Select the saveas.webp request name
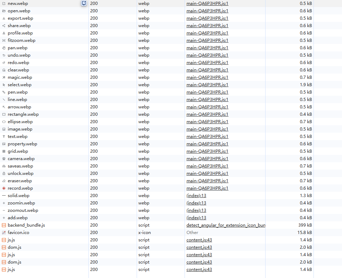 tap(20, 166)
